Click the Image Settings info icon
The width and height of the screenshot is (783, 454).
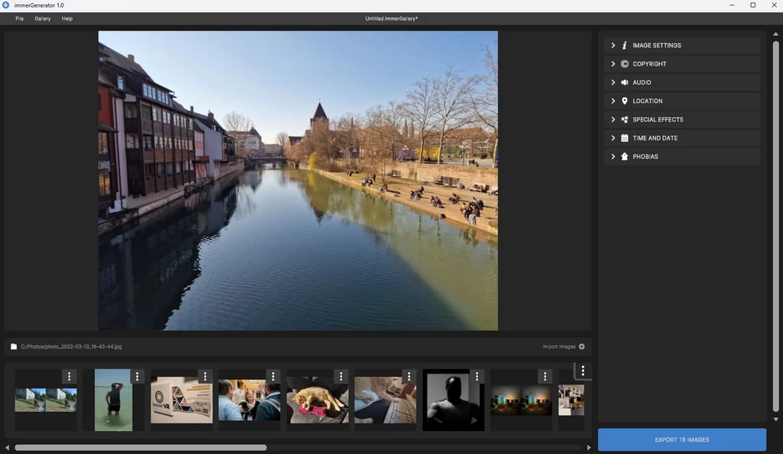624,45
